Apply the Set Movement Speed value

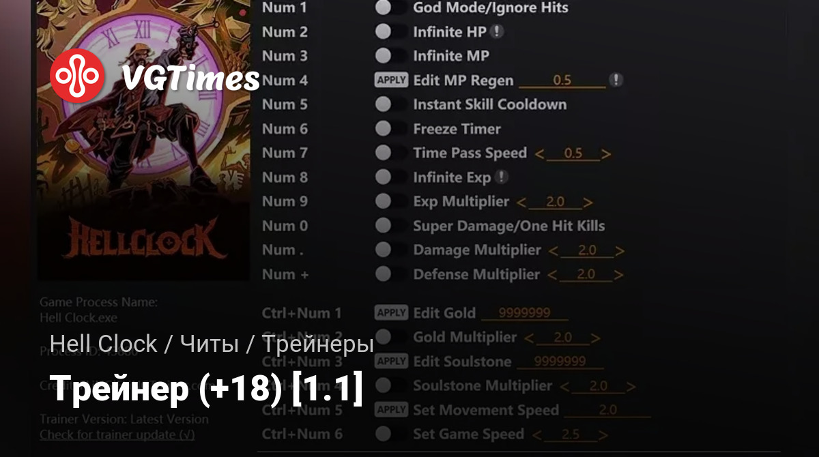391,409
